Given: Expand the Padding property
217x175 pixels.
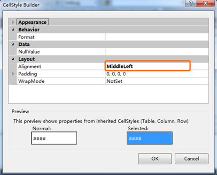Looking at the screenshot, I should pyautogui.click(x=13, y=73).
